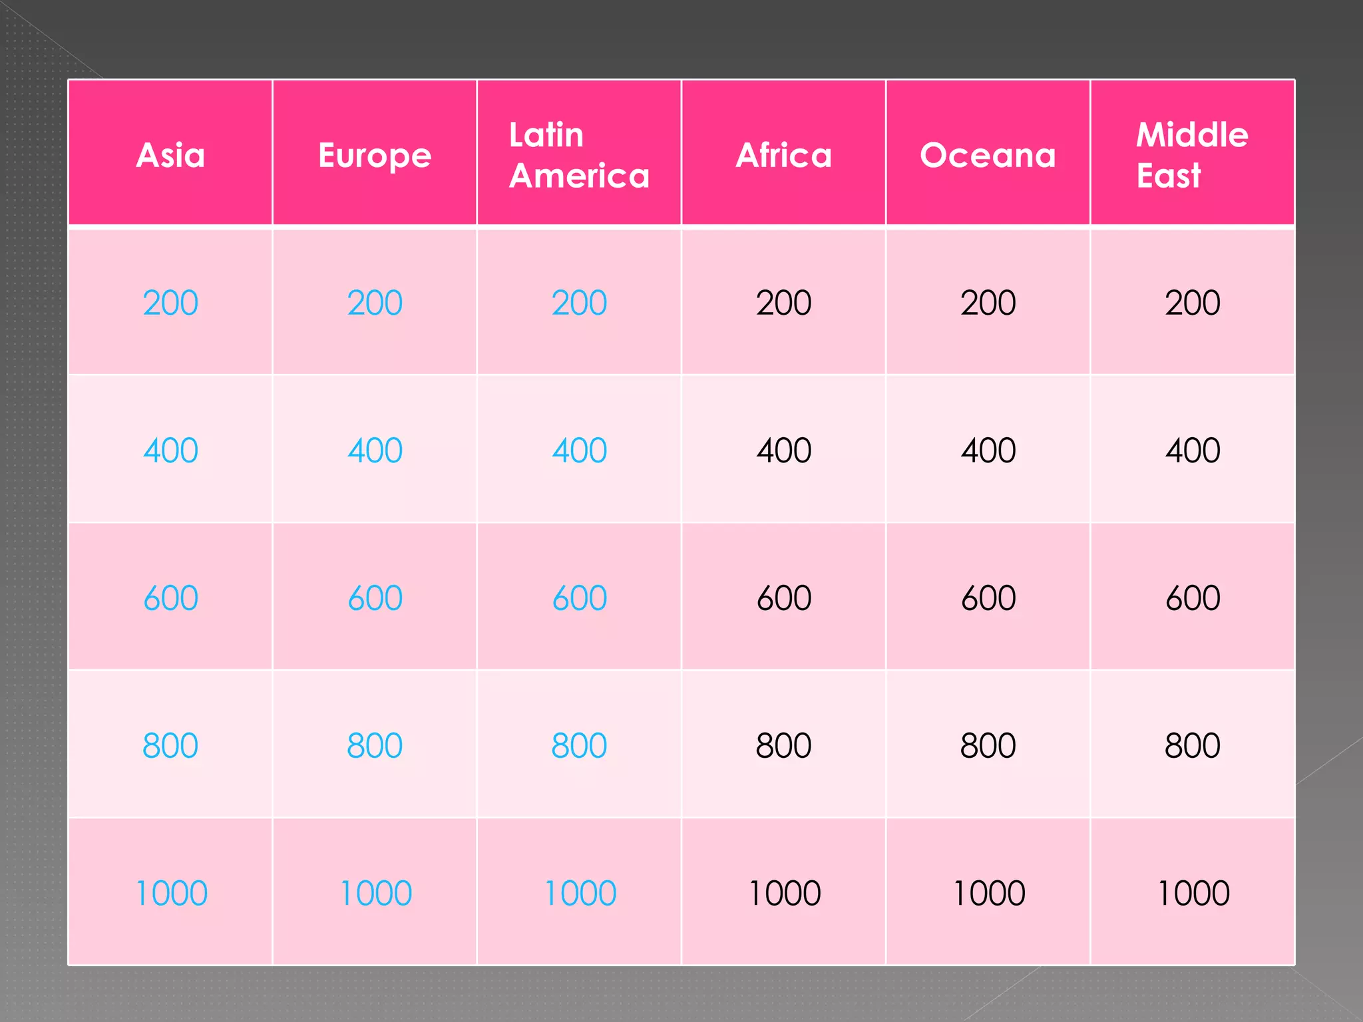Select the Middle East 200 cell
This screenshot has width=1363, height=1022.
pos(1192,303)
